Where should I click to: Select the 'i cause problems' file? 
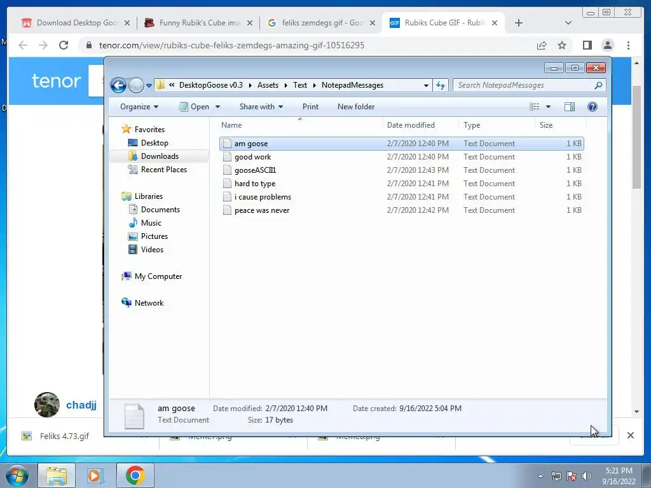[402, 197]
